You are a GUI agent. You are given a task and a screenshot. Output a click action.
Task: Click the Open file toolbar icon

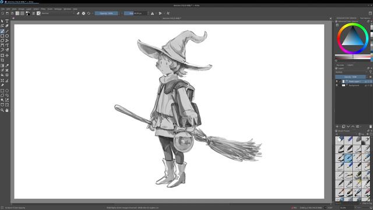[7, 13]
